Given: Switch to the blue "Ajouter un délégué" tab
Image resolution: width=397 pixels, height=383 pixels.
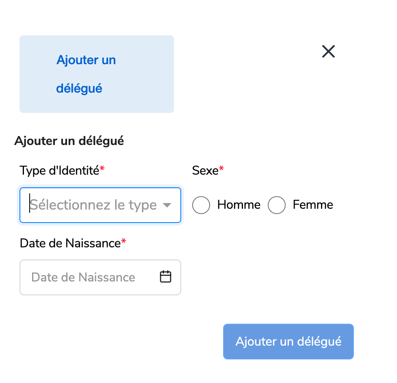Looking at the screenshot, I should [x=86, y=74].
